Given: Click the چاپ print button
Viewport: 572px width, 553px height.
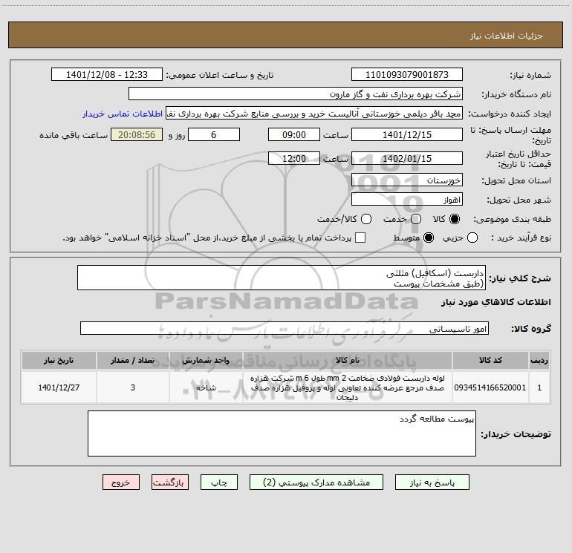Looking at the screenshot, I should (219, 482).
